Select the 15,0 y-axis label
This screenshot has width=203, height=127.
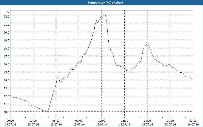click(7, 72)
